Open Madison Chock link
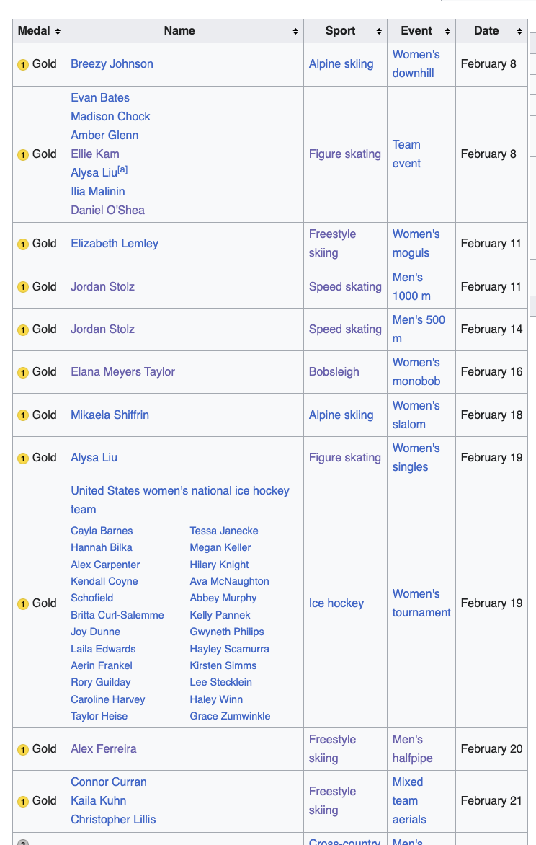 110,117
